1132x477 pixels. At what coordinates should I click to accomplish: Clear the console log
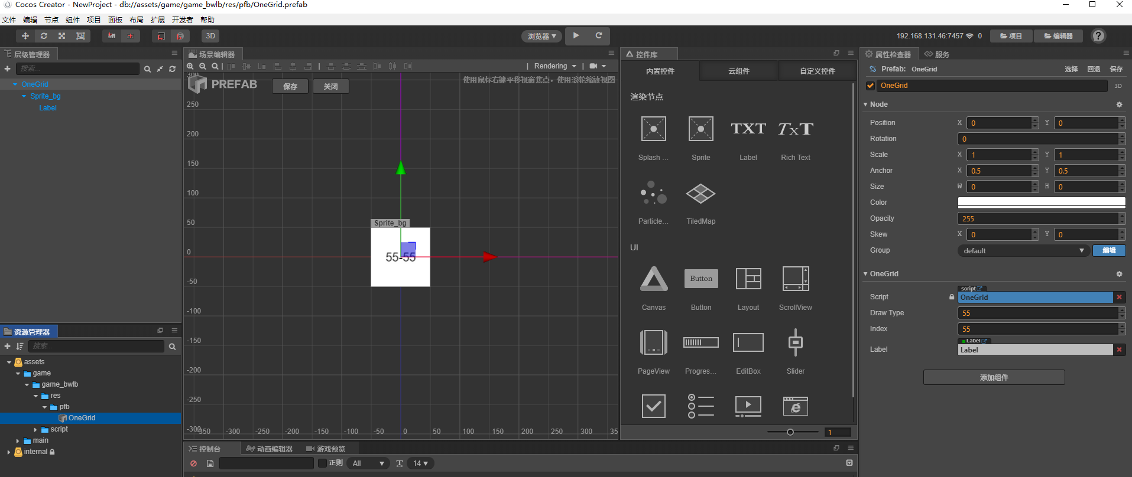(x=193, y=463)
